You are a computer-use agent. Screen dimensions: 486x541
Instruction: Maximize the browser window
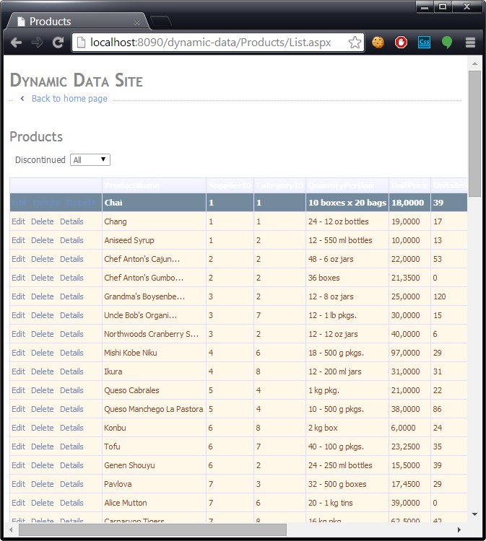point(443,6)
